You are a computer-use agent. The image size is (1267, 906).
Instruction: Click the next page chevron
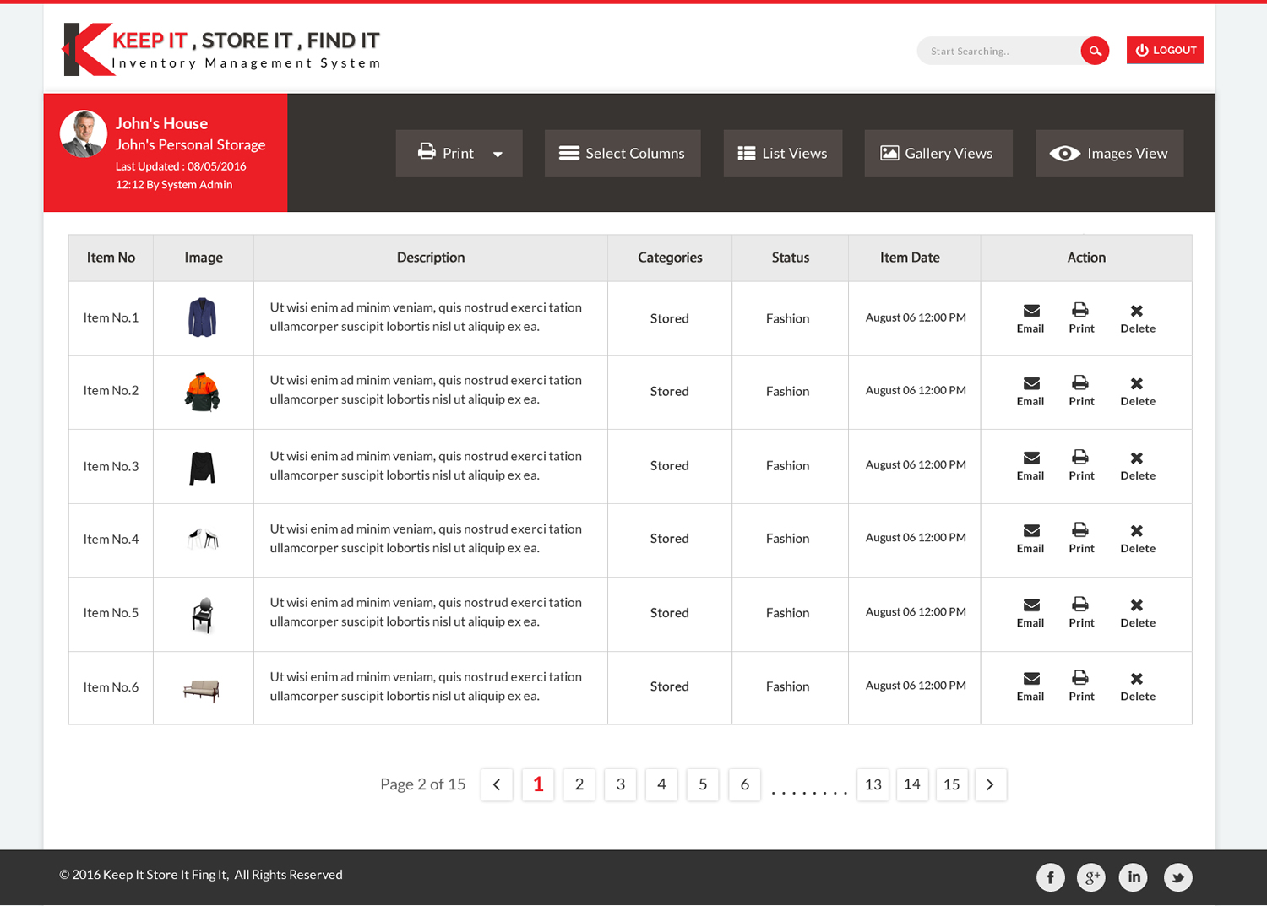tap(990, 784)
